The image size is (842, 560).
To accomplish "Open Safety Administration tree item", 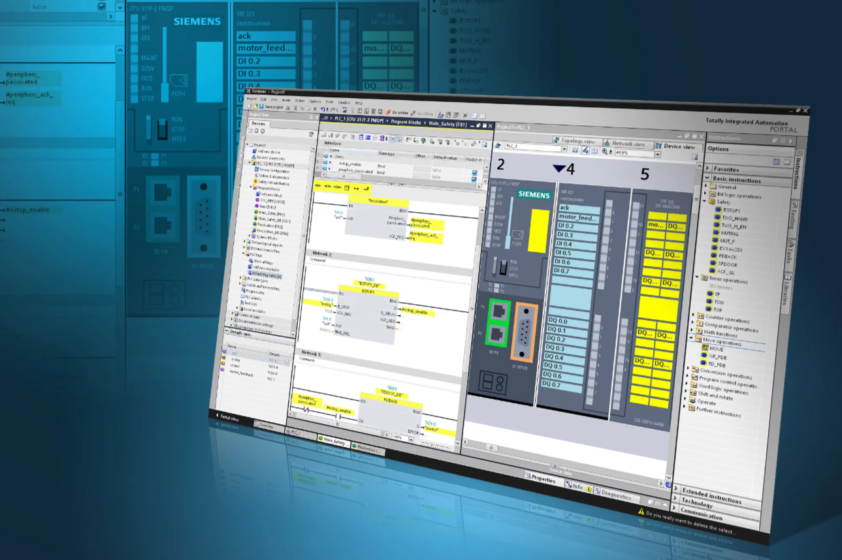I will click(271, 182).
